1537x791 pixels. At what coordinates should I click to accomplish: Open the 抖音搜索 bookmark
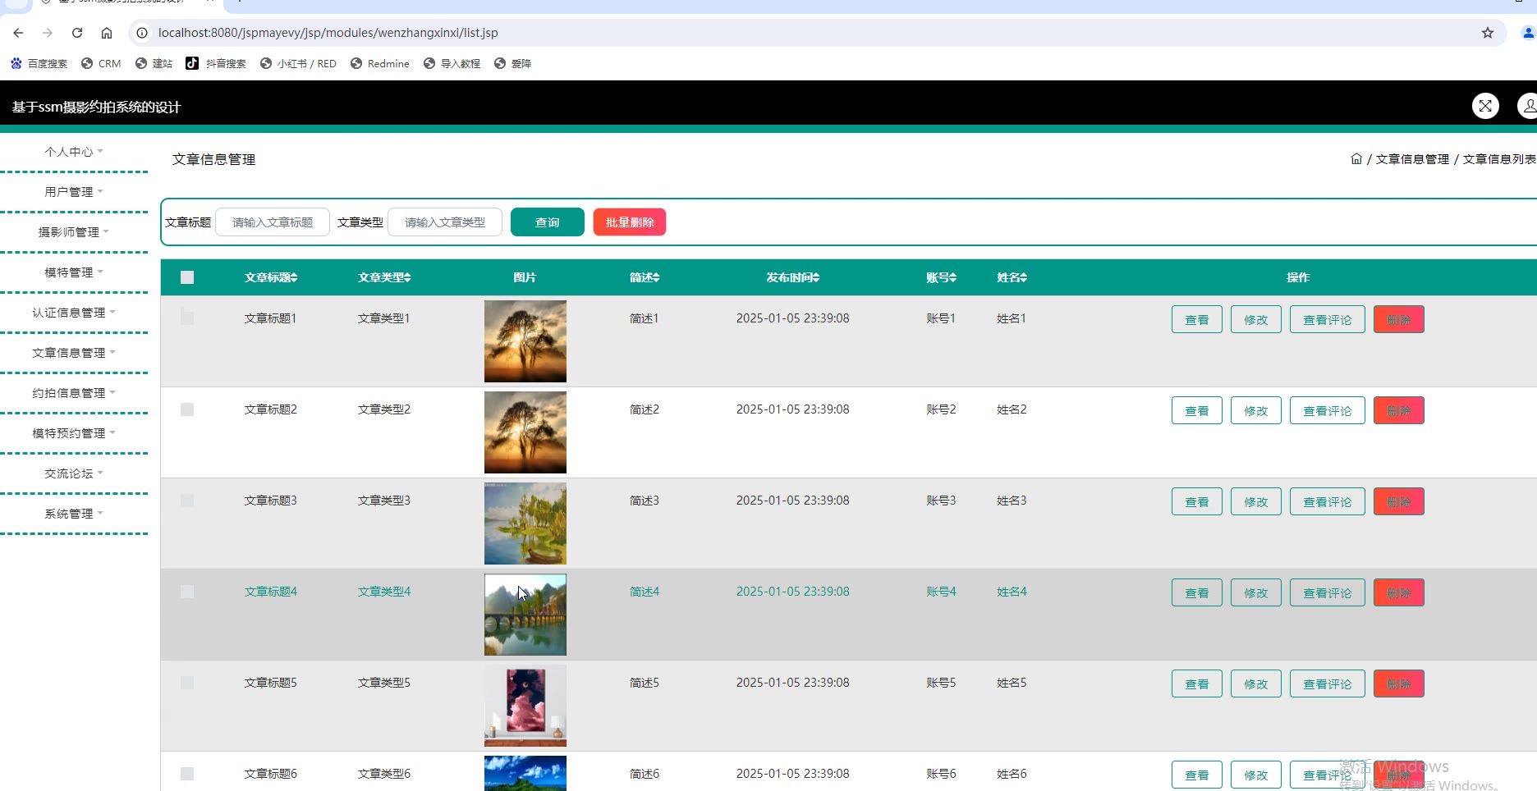(x=215, y=63)
